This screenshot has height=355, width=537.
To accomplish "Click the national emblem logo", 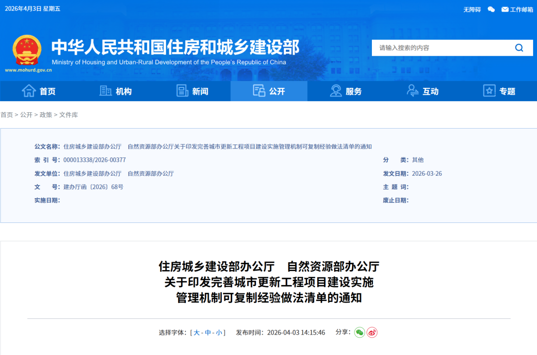I will click(x=27, y=50).
